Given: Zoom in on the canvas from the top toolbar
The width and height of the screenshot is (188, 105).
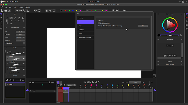Looking at the screenshot, I should [17, 11].
